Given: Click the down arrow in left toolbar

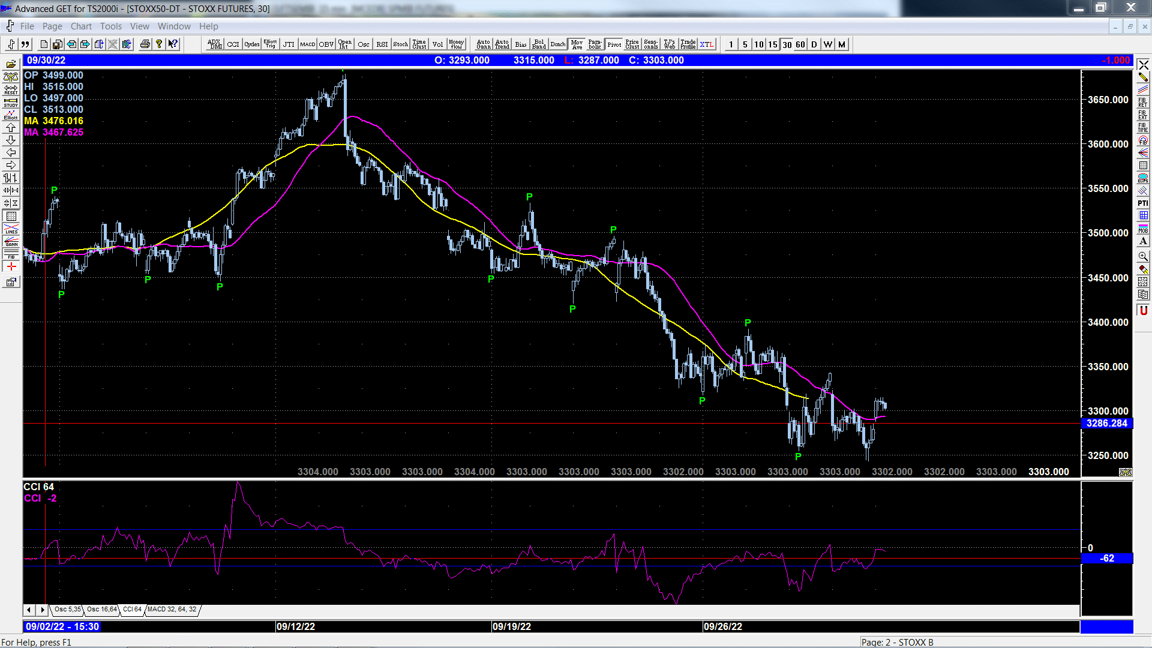Looking at the screenshot, I should tap(11, 140).
